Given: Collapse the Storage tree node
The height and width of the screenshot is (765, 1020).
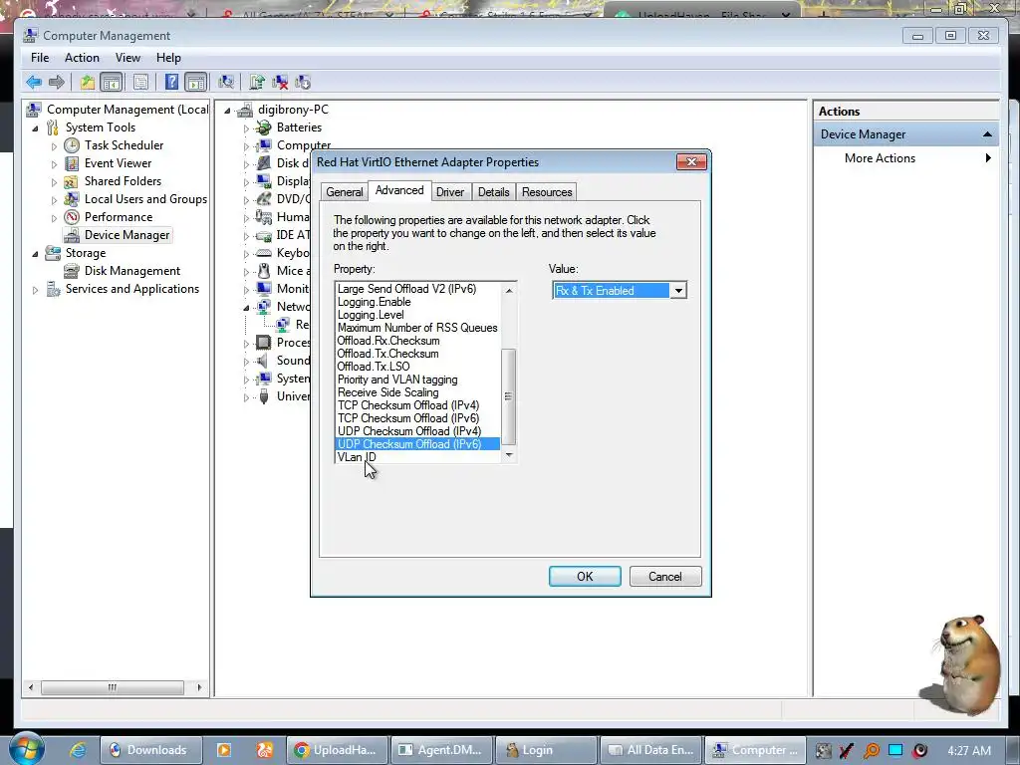Looking at the screenshot, I should point(35,254).
